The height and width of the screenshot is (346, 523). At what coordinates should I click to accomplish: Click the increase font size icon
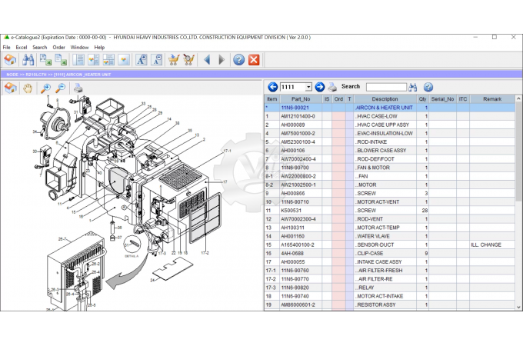[x=141, y=59]
